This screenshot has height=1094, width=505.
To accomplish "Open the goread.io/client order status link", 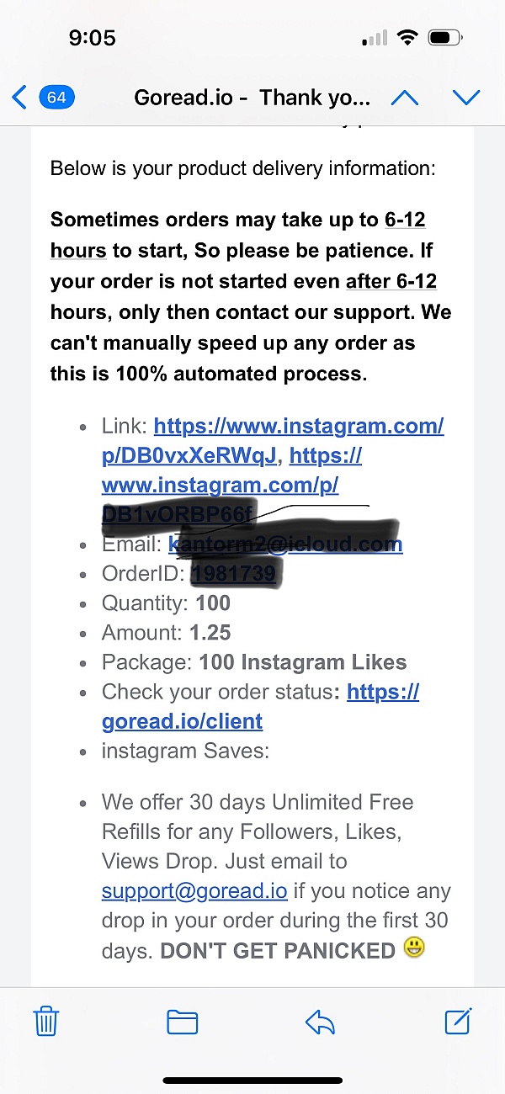I will [x=260, y=706].
